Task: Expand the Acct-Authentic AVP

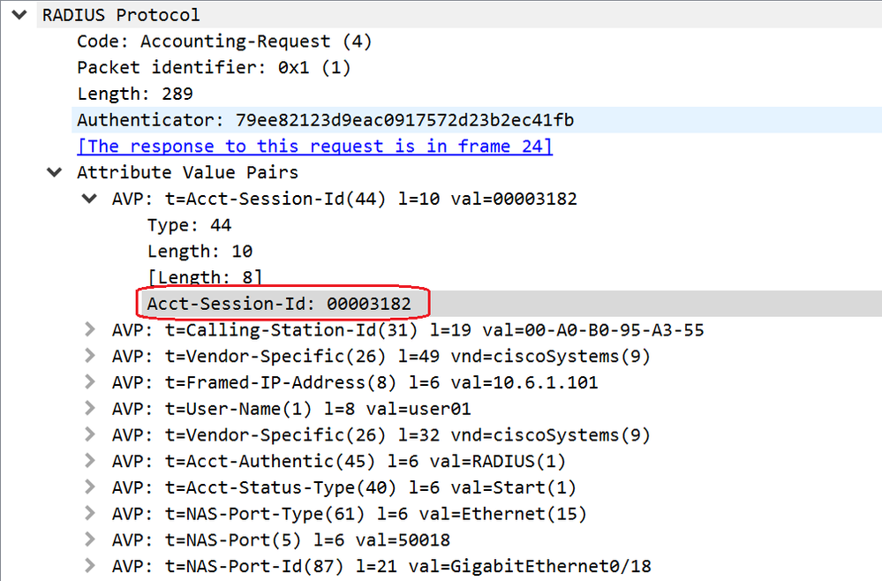Action: tap(89, 461)
